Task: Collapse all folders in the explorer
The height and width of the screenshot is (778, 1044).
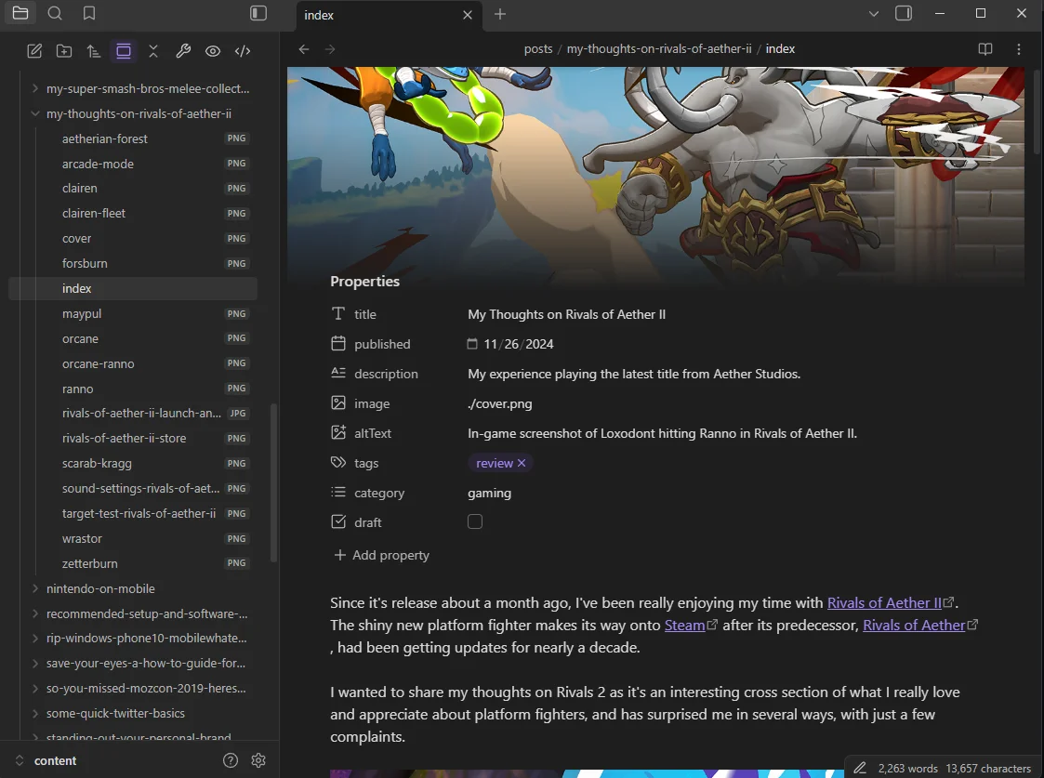Action: pyautogui.click(x=153, y=50)
